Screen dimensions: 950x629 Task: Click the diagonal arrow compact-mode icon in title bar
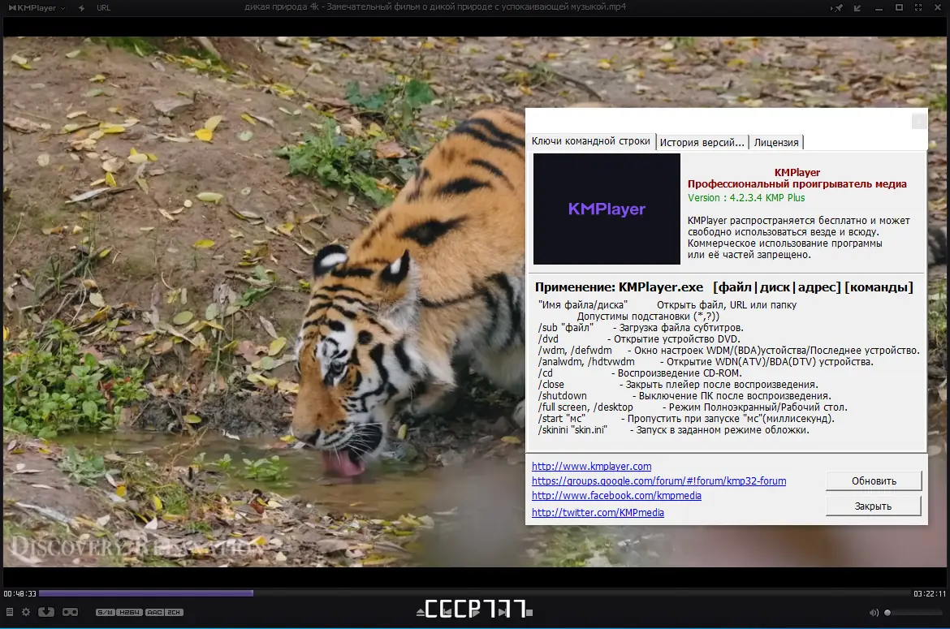pyautogui.click(x=857, y=8)
